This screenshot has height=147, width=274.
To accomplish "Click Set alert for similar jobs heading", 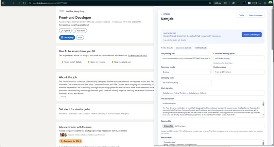I will pyautogui.click(x=74, y=109).
